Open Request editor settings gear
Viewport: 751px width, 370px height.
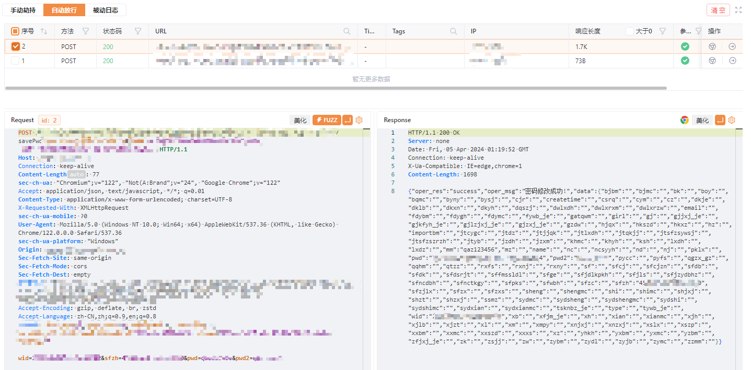click(359, 120)
